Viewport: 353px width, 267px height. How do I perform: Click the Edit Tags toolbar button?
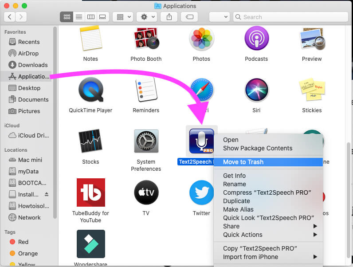[x=189, y=17]
